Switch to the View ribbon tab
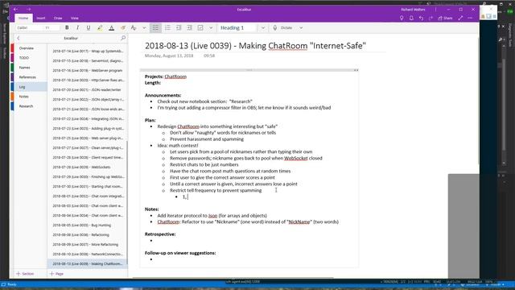This screenshot has width=515, height=290. (75, 18)
